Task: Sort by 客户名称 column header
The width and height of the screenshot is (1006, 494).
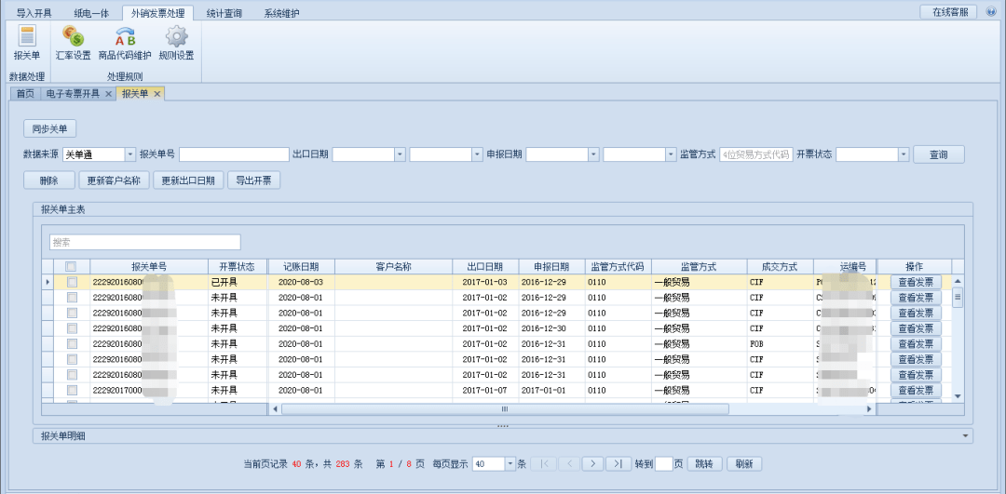Action: point(393,267)
